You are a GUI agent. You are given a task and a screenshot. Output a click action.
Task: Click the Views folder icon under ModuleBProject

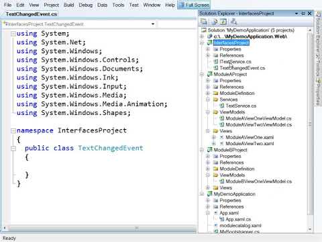click(216, 188)
